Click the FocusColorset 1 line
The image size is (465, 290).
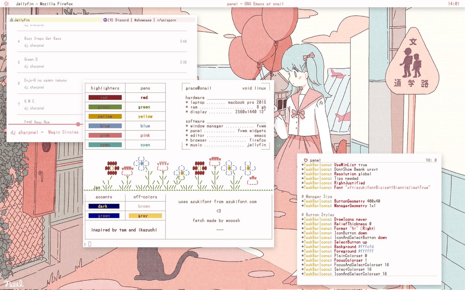[x=334, y=260]
